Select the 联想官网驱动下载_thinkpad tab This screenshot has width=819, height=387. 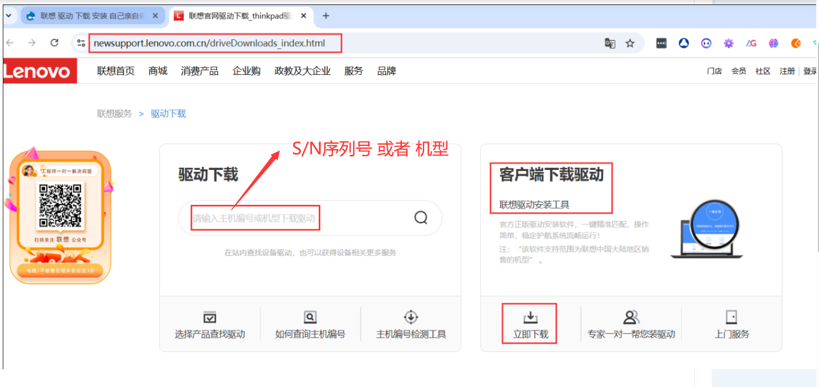241,16
